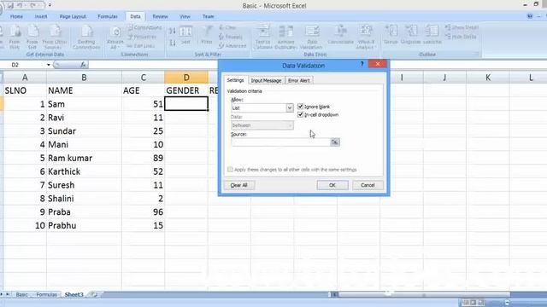Click cell containing Ram kumar
This screenshot has width=547, height=307.
tap(84, 158)
